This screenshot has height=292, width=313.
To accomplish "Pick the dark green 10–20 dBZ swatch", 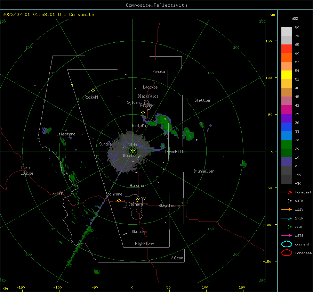I will [x=287, y=153].
